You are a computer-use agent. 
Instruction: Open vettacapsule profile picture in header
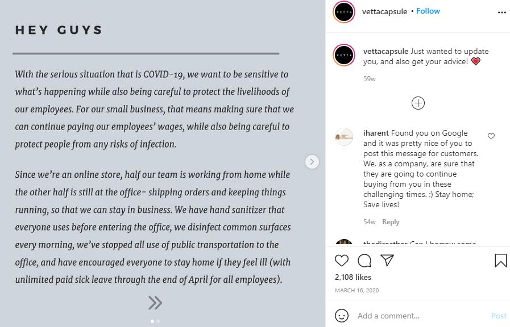click(x=345, y=12)
